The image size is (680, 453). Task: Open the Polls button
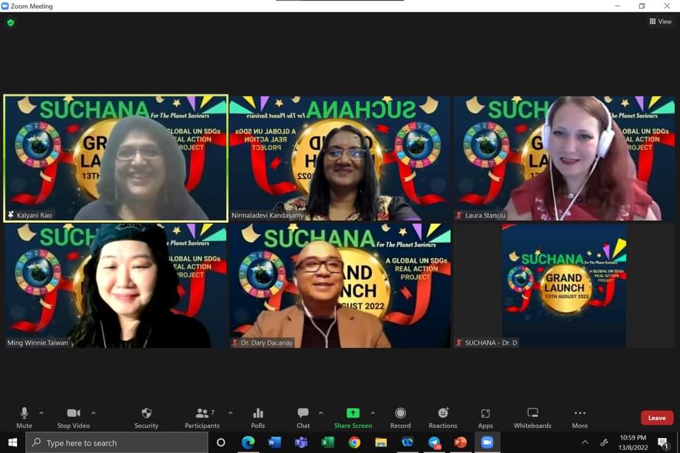tap(258, 418)
